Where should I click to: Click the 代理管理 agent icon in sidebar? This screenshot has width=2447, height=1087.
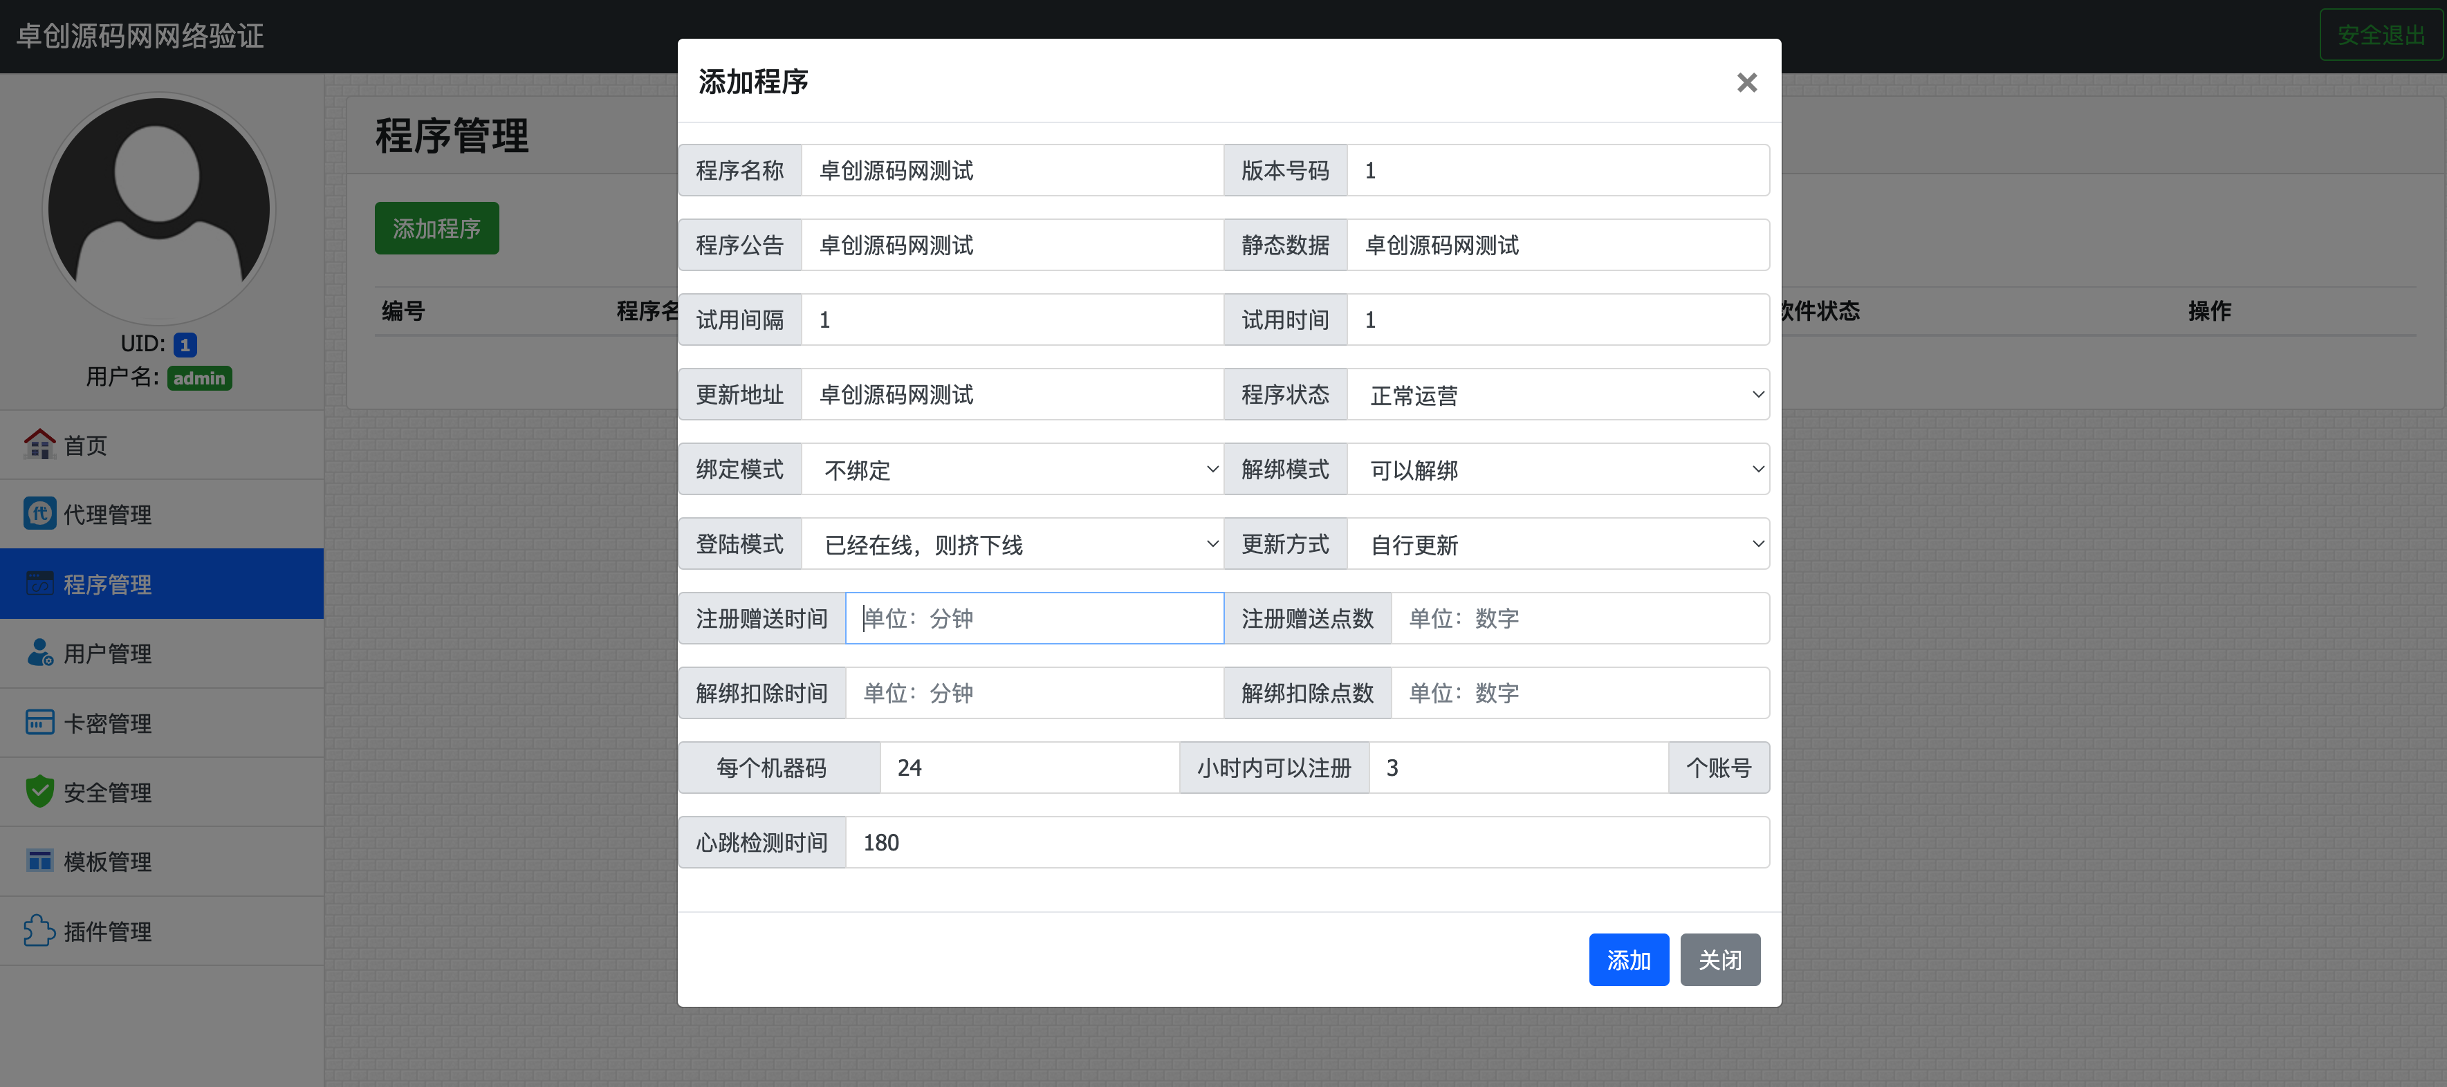click(x=39, y=514)
